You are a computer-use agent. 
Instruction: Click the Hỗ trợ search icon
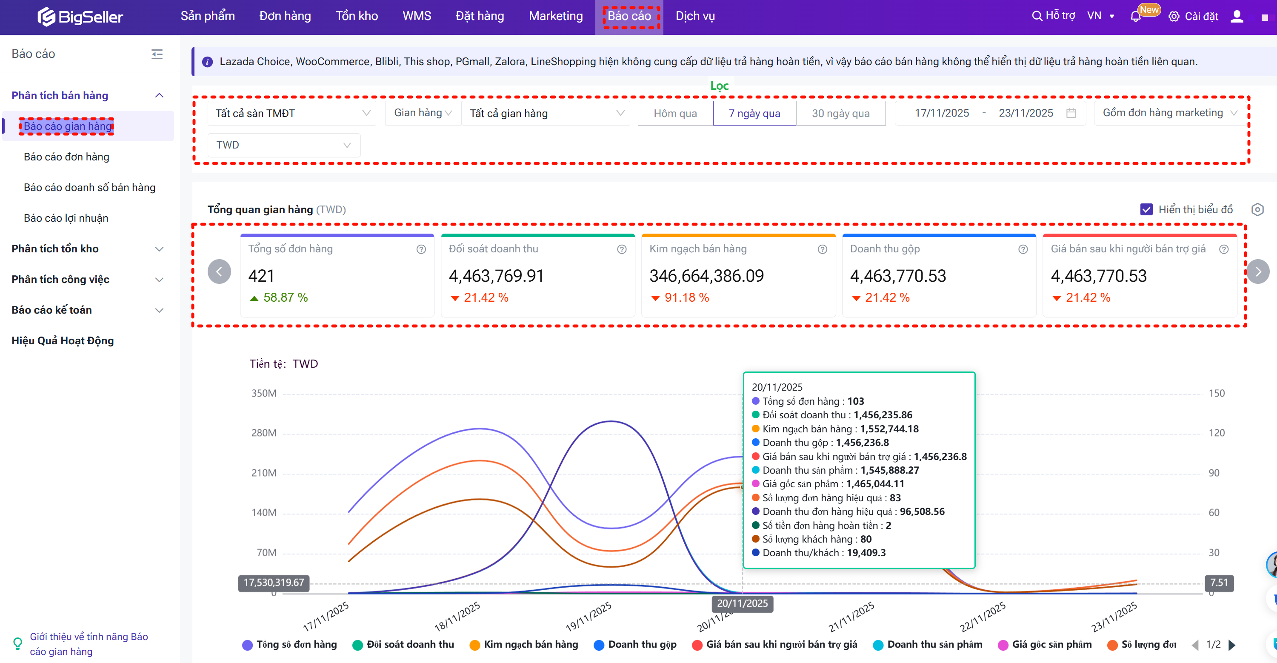coord(1037,16)
